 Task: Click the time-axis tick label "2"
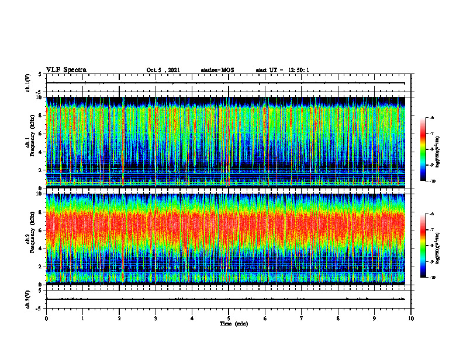(x=119, y=318)
